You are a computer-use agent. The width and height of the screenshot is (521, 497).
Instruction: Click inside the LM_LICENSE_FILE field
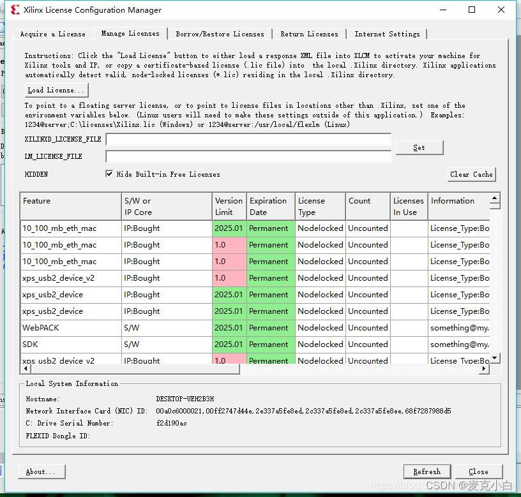point(249,156)
